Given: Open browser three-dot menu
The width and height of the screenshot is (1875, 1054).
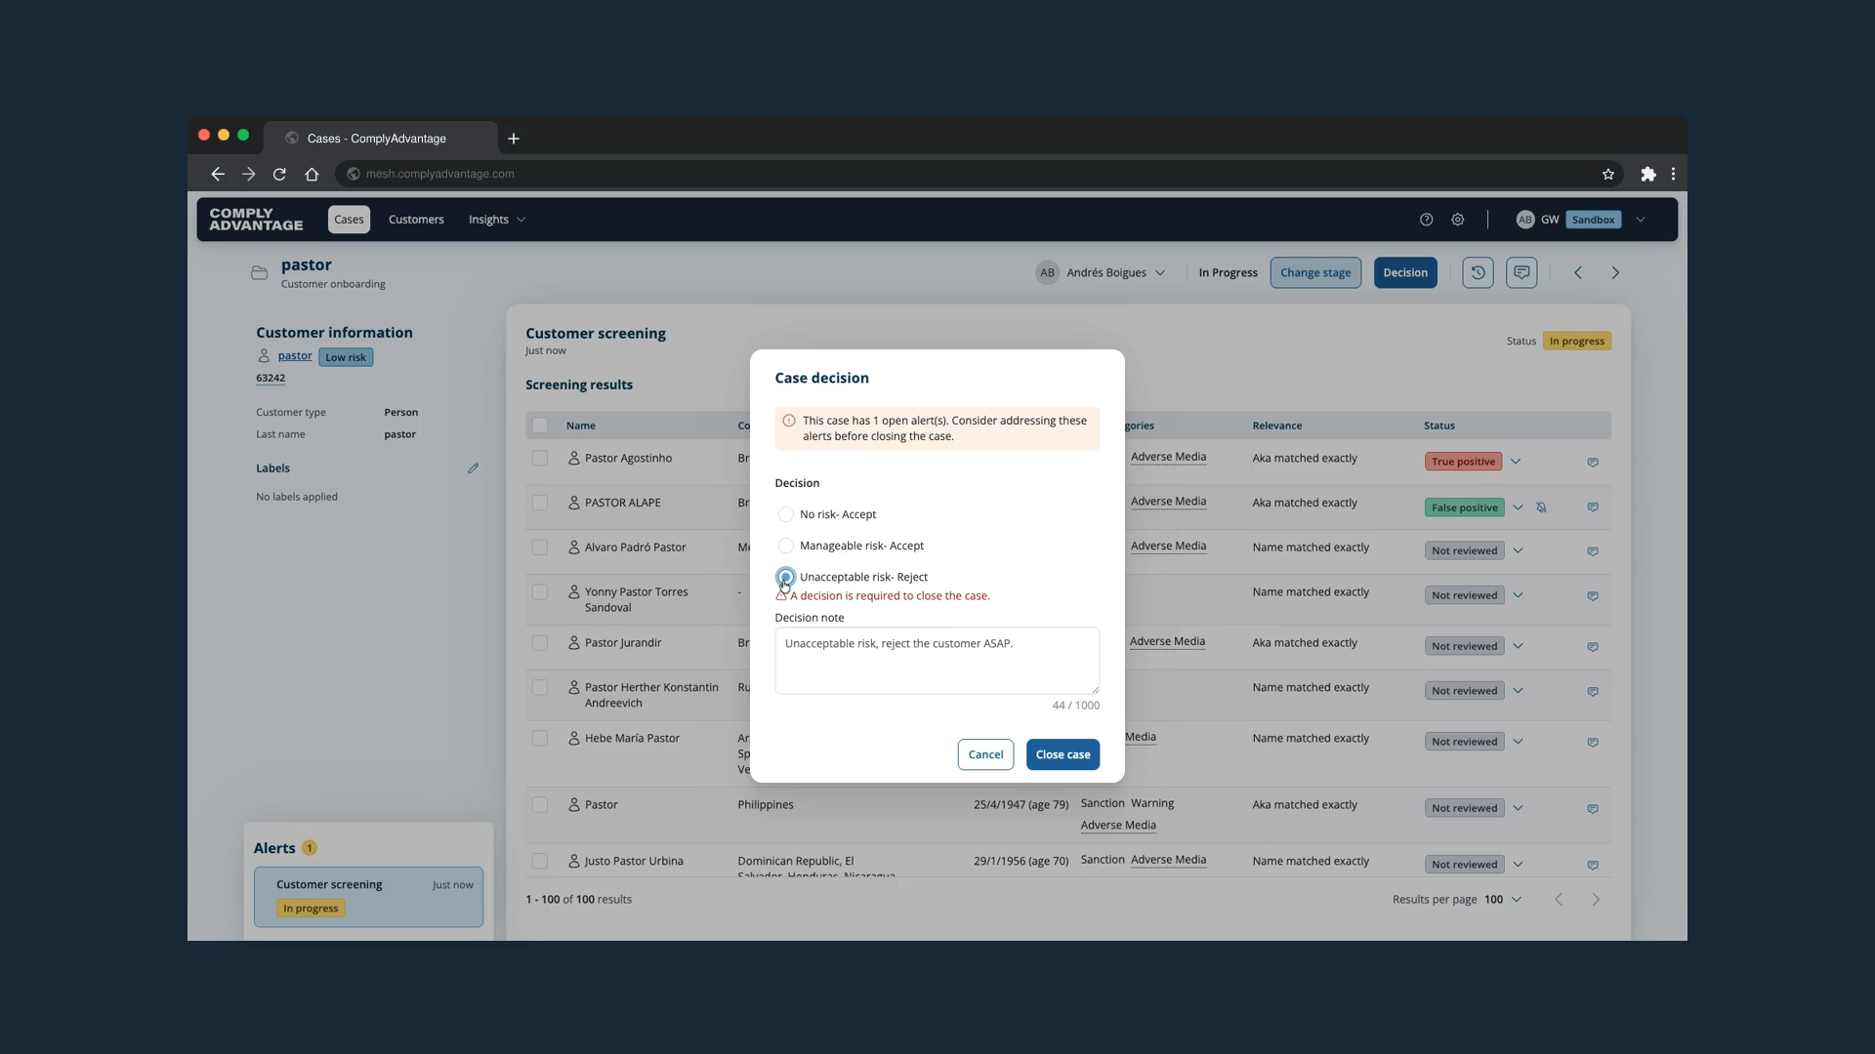Looking at the screenshot, I should 1674,174.
